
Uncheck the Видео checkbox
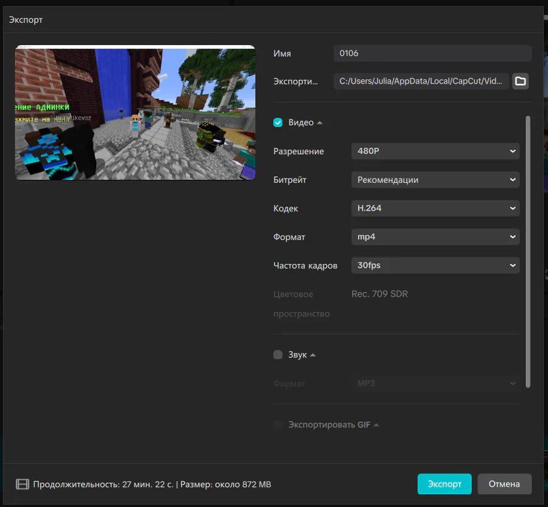coord(278,122)
